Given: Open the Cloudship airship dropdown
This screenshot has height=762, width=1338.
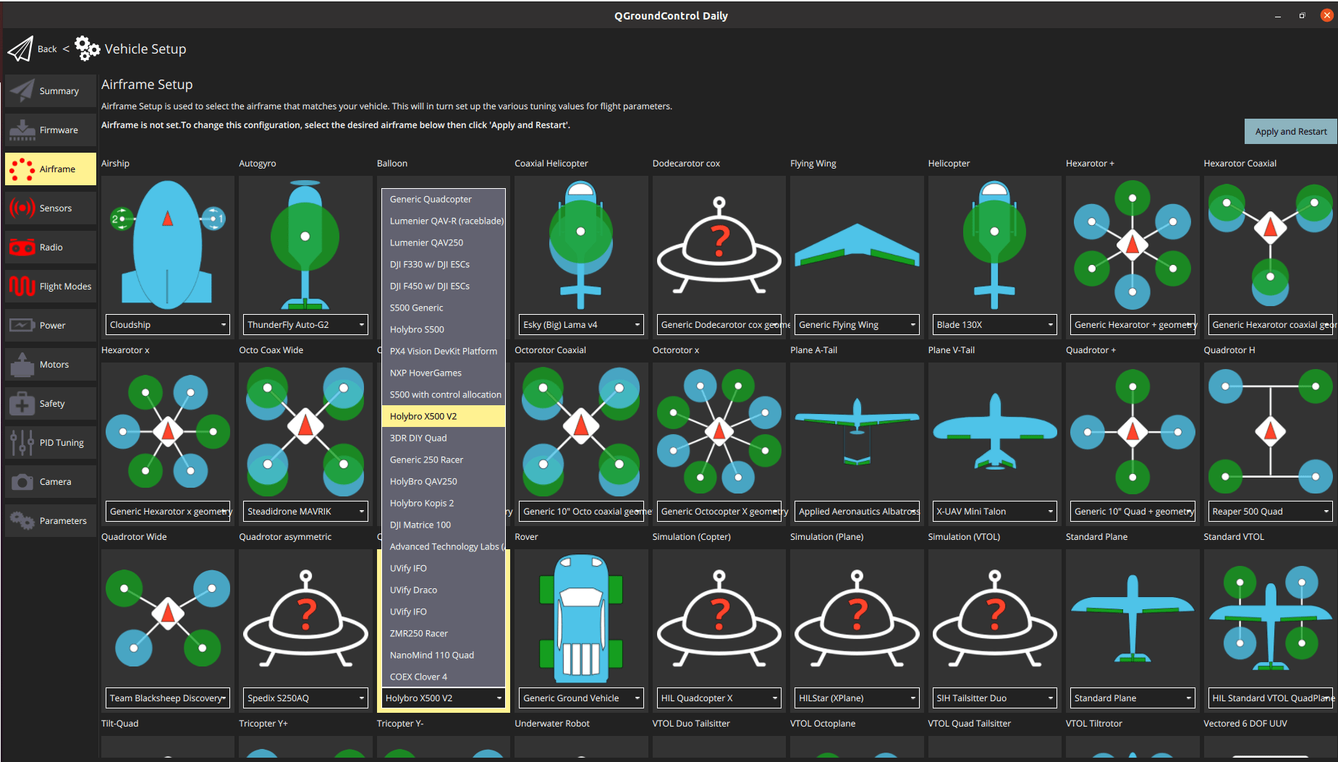Looking at the screenshot, I should click(167, 324).
